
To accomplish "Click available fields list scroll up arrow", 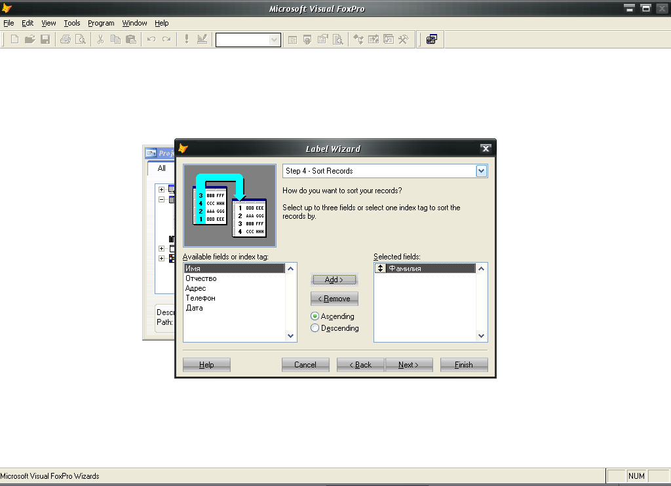I will pos(290,269).
